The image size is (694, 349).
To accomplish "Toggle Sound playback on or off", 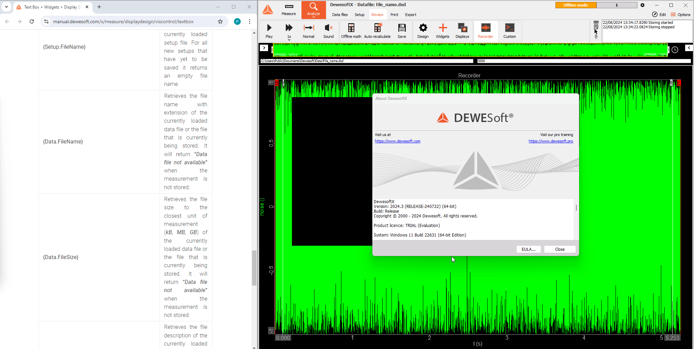I will 328,31.
